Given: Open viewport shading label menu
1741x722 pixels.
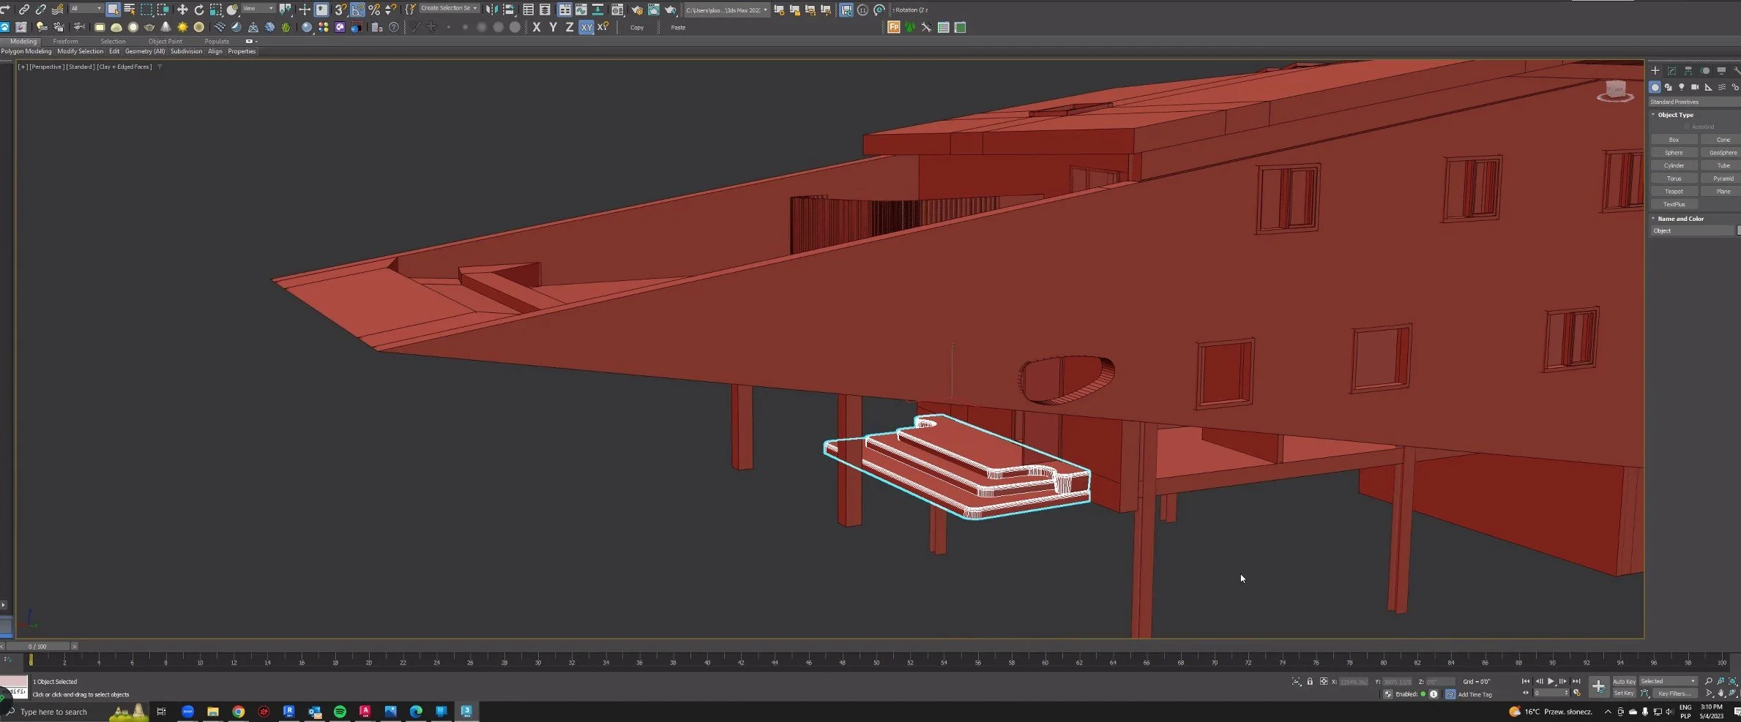Looking at the screenshot, I should coord(124,67).
